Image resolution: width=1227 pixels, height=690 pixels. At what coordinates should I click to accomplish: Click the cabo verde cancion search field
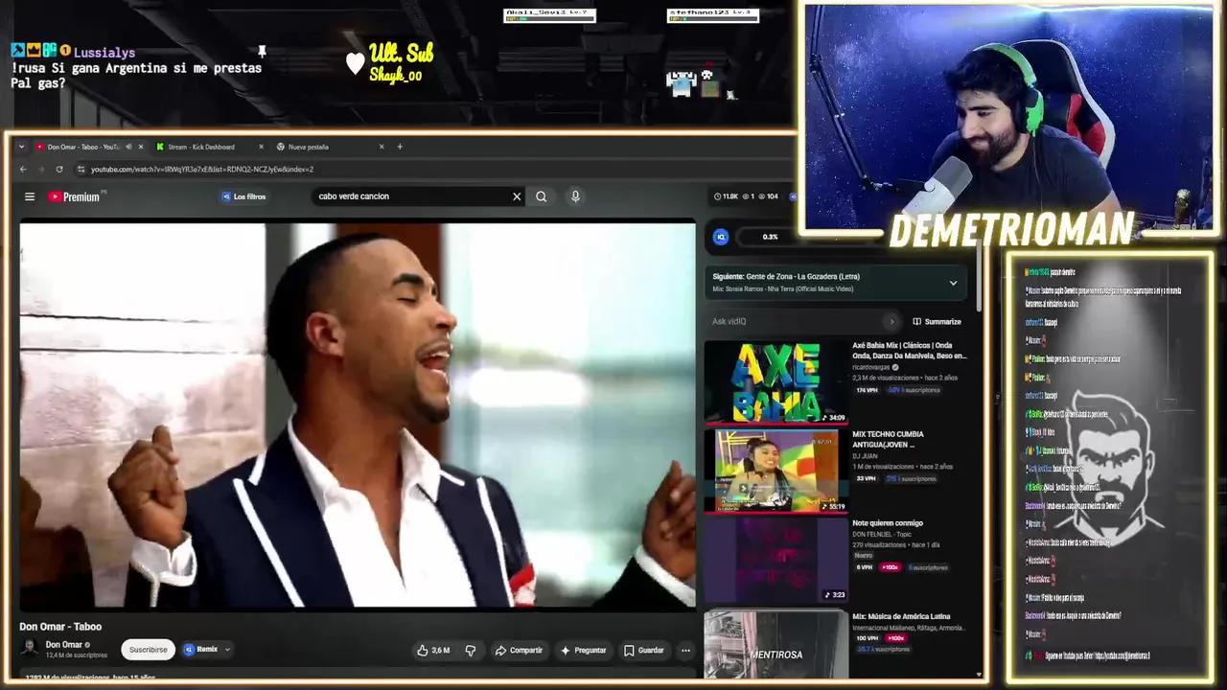tap(410, 196)
